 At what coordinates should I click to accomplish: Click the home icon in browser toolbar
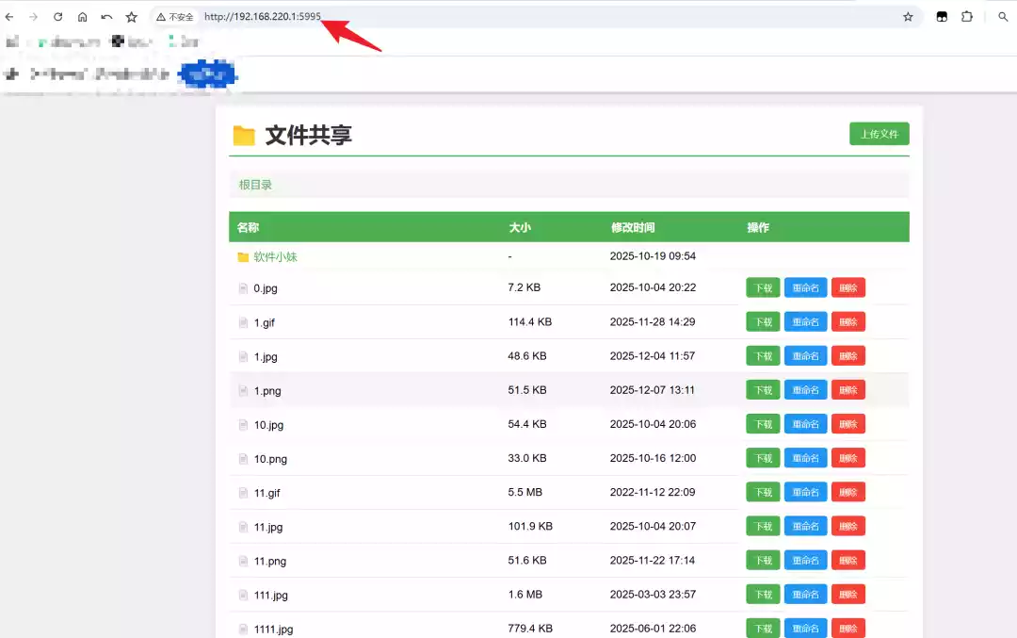[83, 16]
